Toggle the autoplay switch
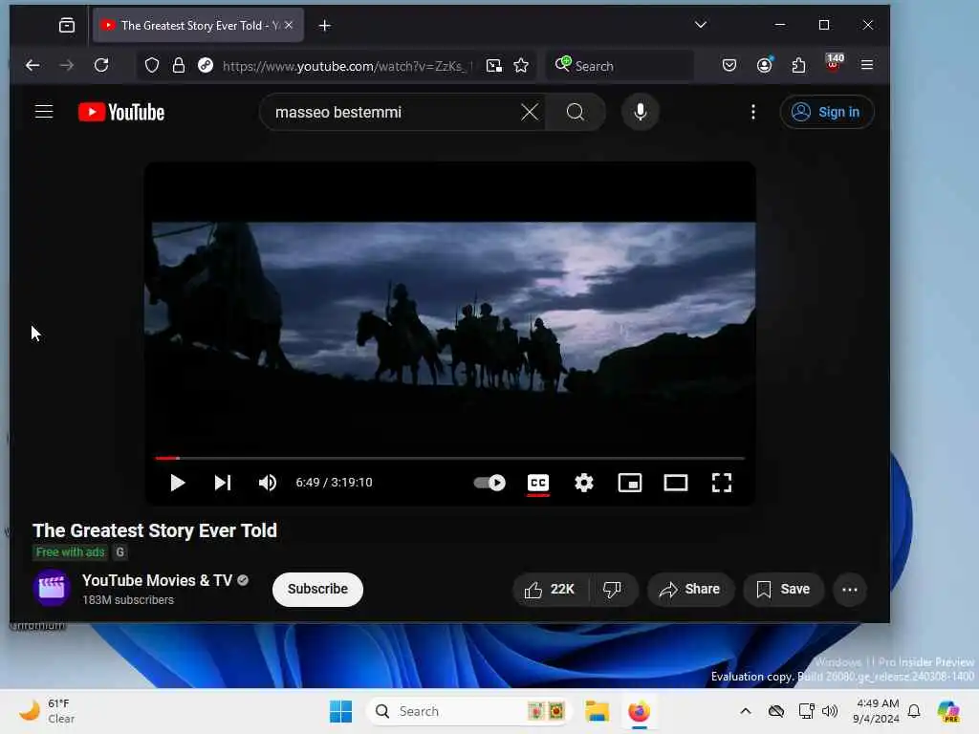 489,483
